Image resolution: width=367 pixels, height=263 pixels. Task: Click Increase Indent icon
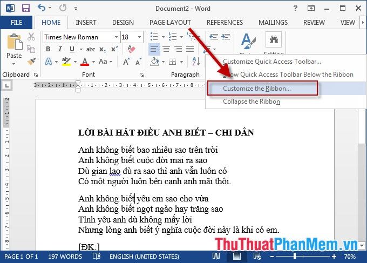pos(226,37)
